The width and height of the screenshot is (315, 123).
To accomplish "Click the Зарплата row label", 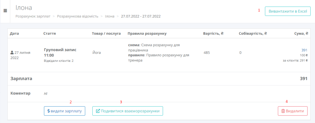I will [21, 79].
